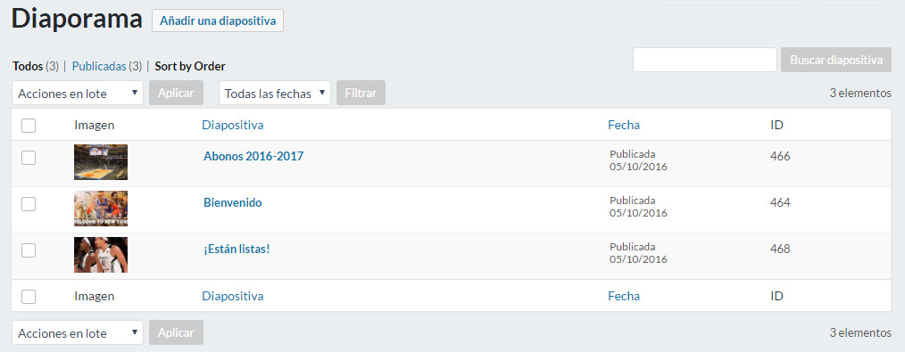Open the ¡Están listas! slide thumbnail
Image resolution: width=905 pixels, height=352 pixels.
tap(101, 255)
